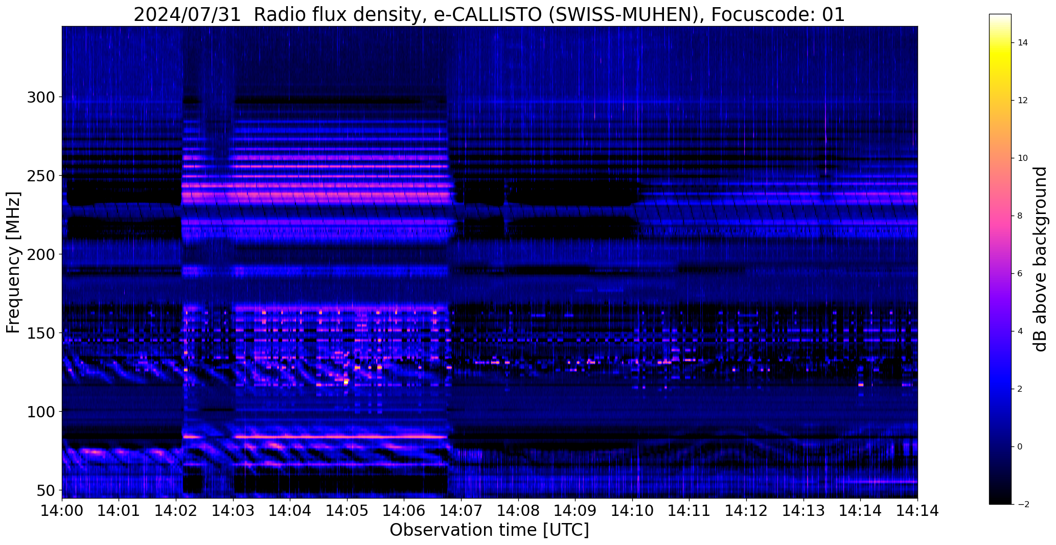This screenshot has width=1056, height=545.
Task: Click the 14:13 time tick label
Action: point(804,511)
